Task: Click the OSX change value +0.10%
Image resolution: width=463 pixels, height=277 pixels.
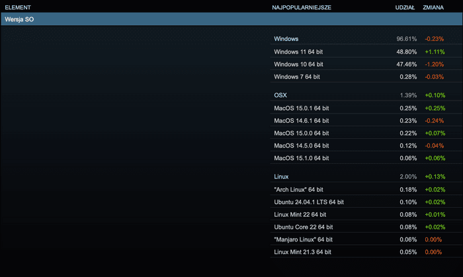Action: coord(435,95)
